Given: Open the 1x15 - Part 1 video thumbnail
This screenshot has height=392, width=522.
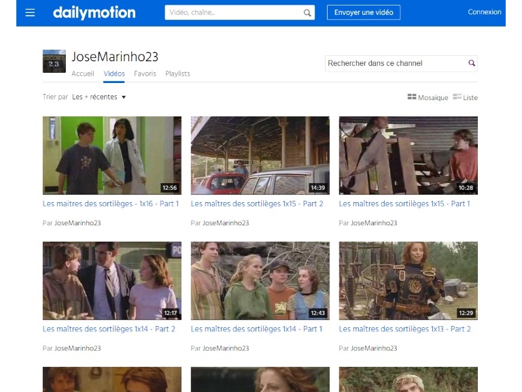Looking at the screenshot, I should 408,155.
